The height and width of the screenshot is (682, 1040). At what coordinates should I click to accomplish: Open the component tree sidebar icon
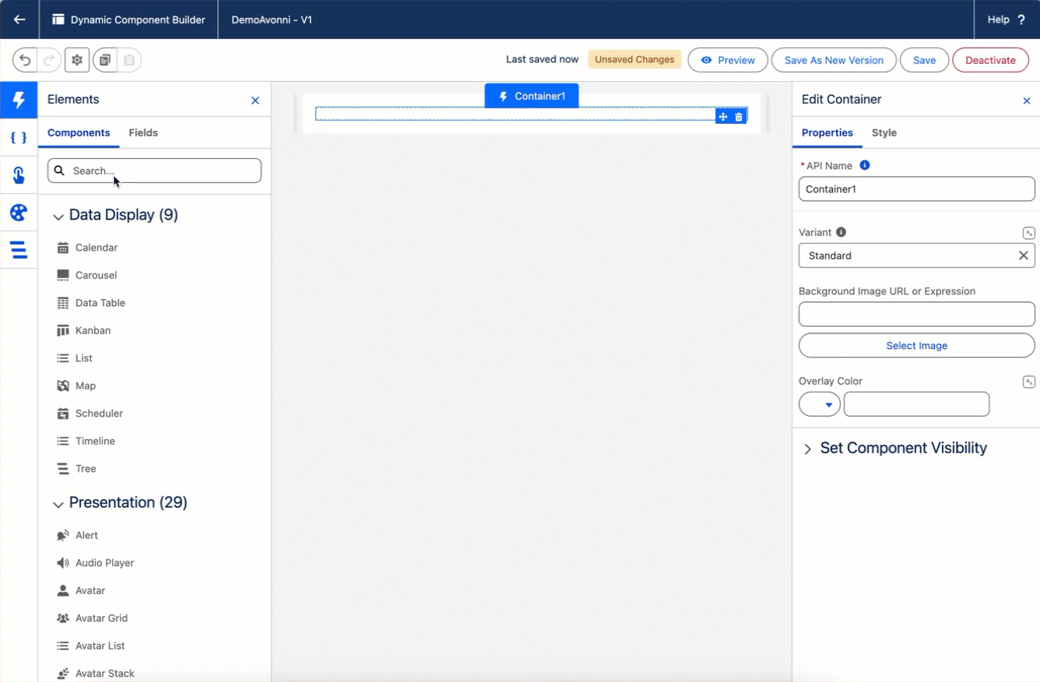[19, 250]
